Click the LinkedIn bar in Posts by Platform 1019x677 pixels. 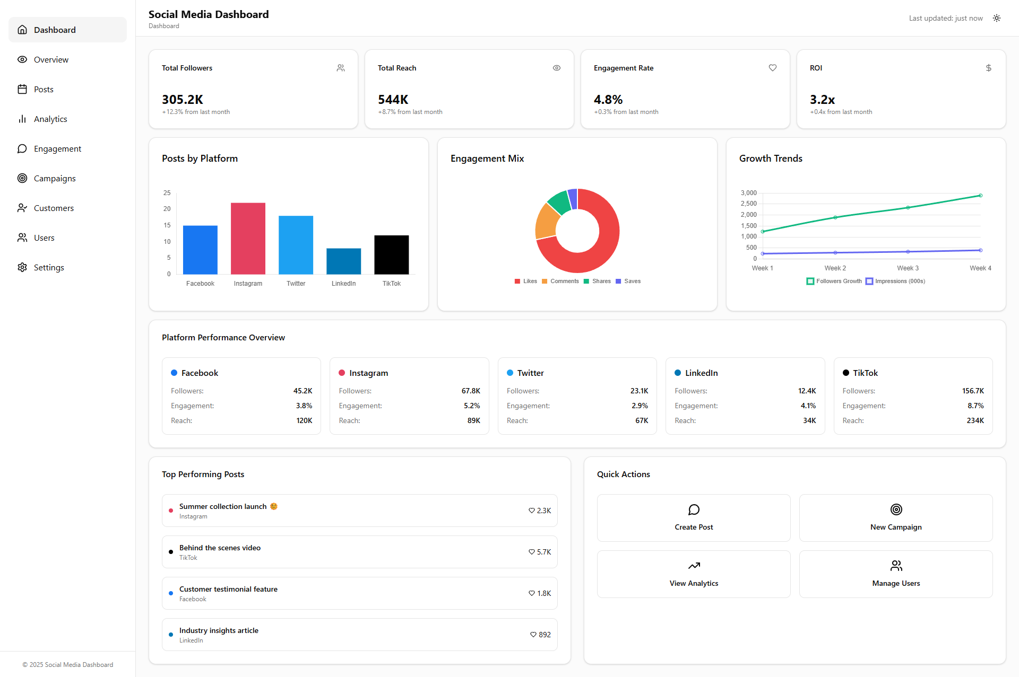coord(343,261)
